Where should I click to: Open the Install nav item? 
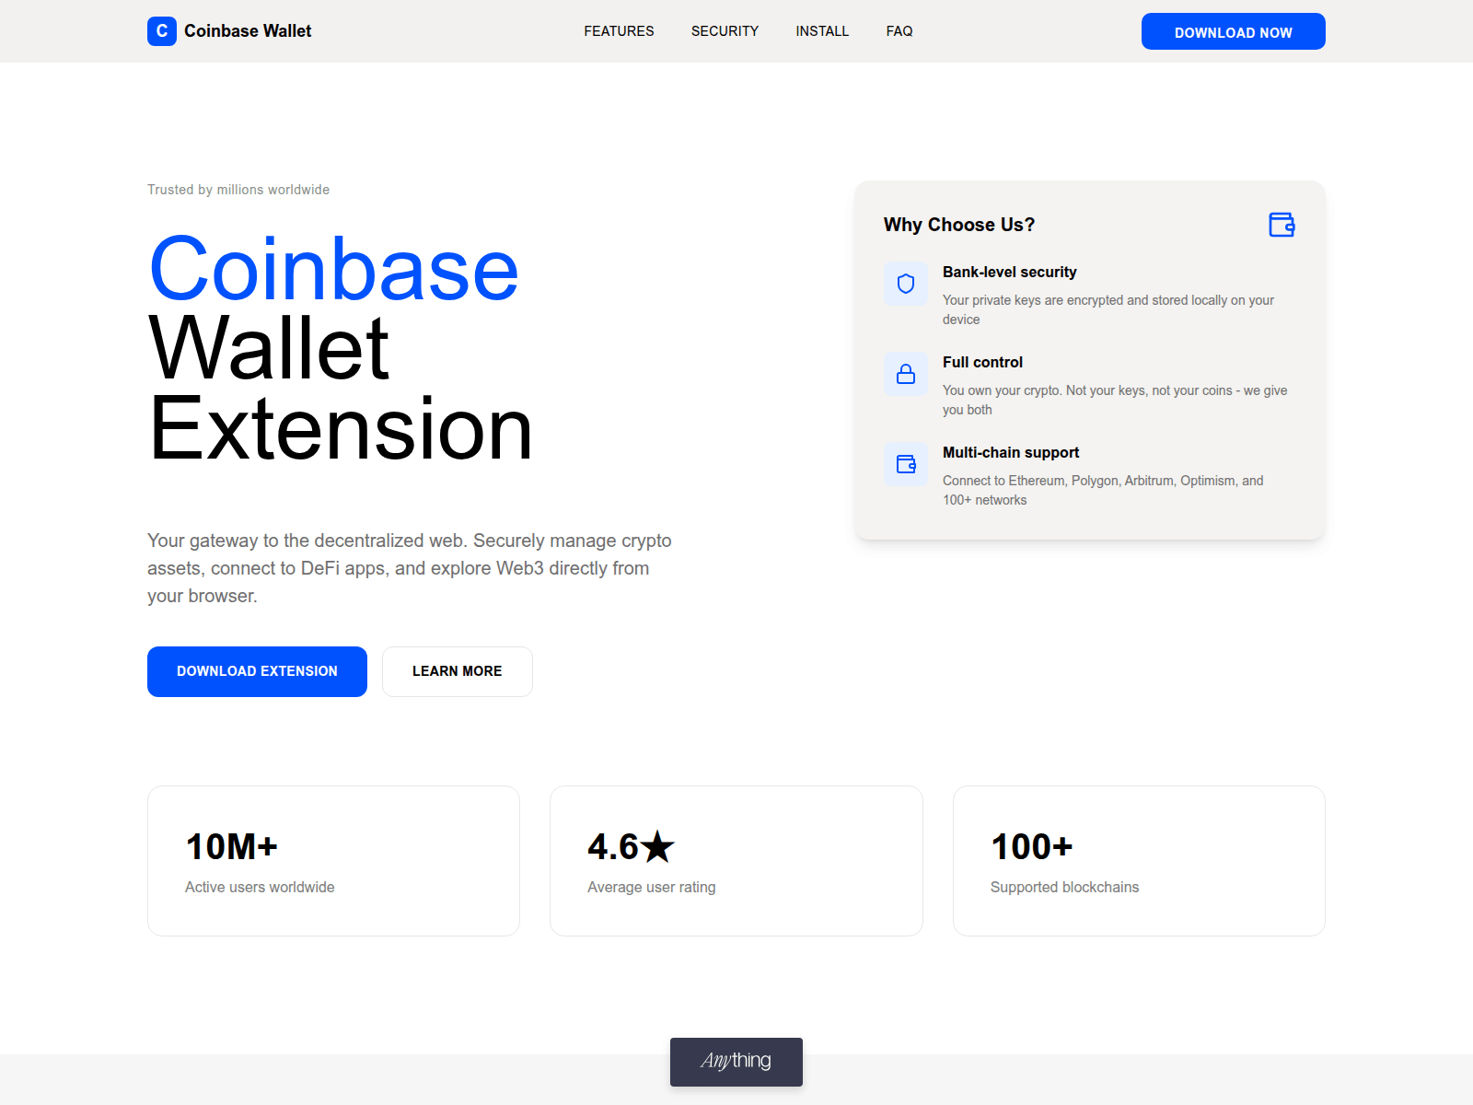[822, 31]
